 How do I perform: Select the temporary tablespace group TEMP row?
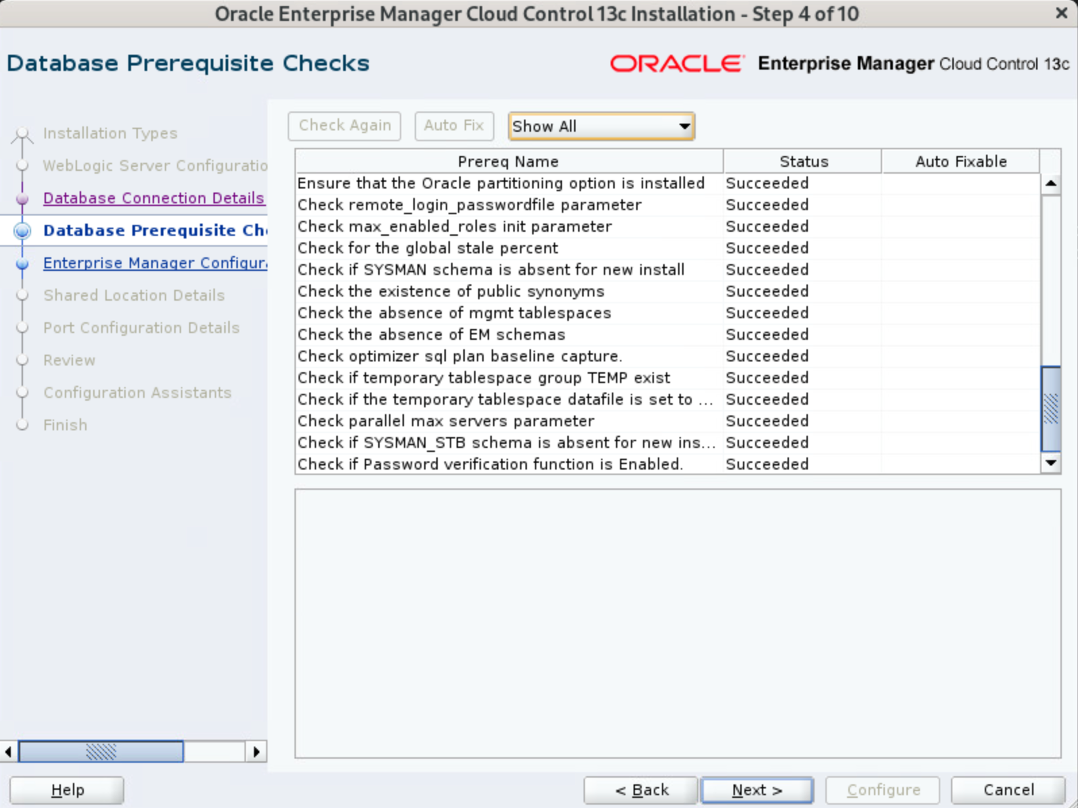(667, 378)
